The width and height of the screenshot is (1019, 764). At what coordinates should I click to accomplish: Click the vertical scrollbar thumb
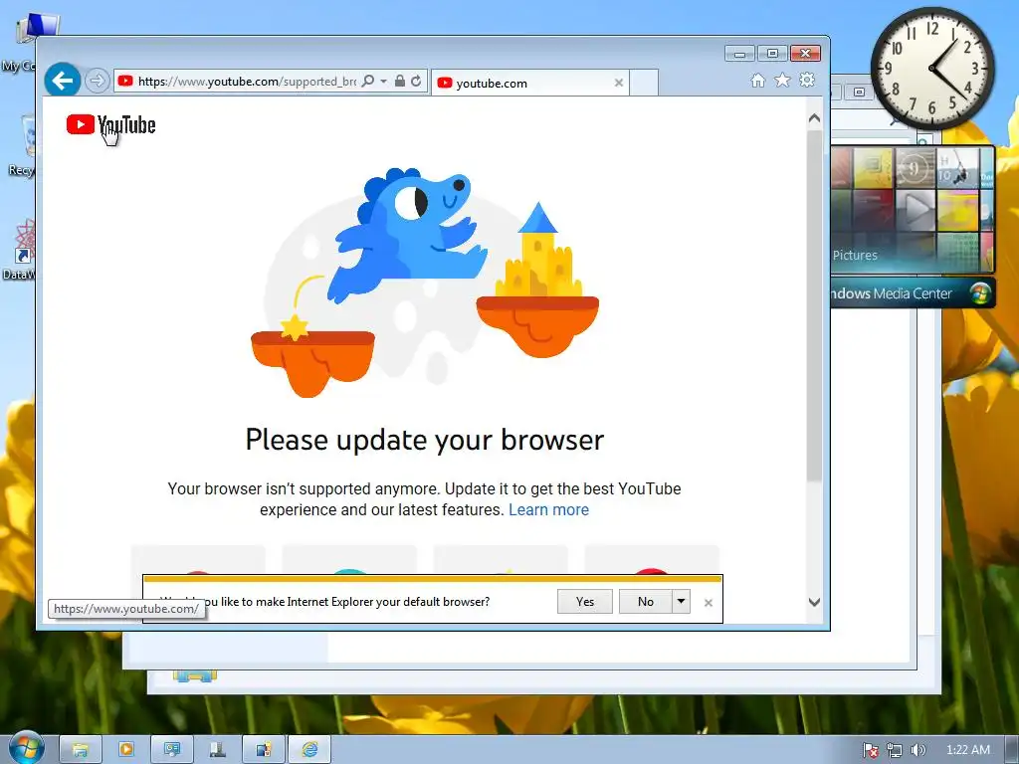(814, 305)
